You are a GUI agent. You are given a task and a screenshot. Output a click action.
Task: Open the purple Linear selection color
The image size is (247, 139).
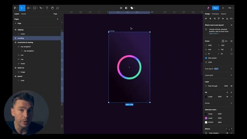click(x=206, y=118)
